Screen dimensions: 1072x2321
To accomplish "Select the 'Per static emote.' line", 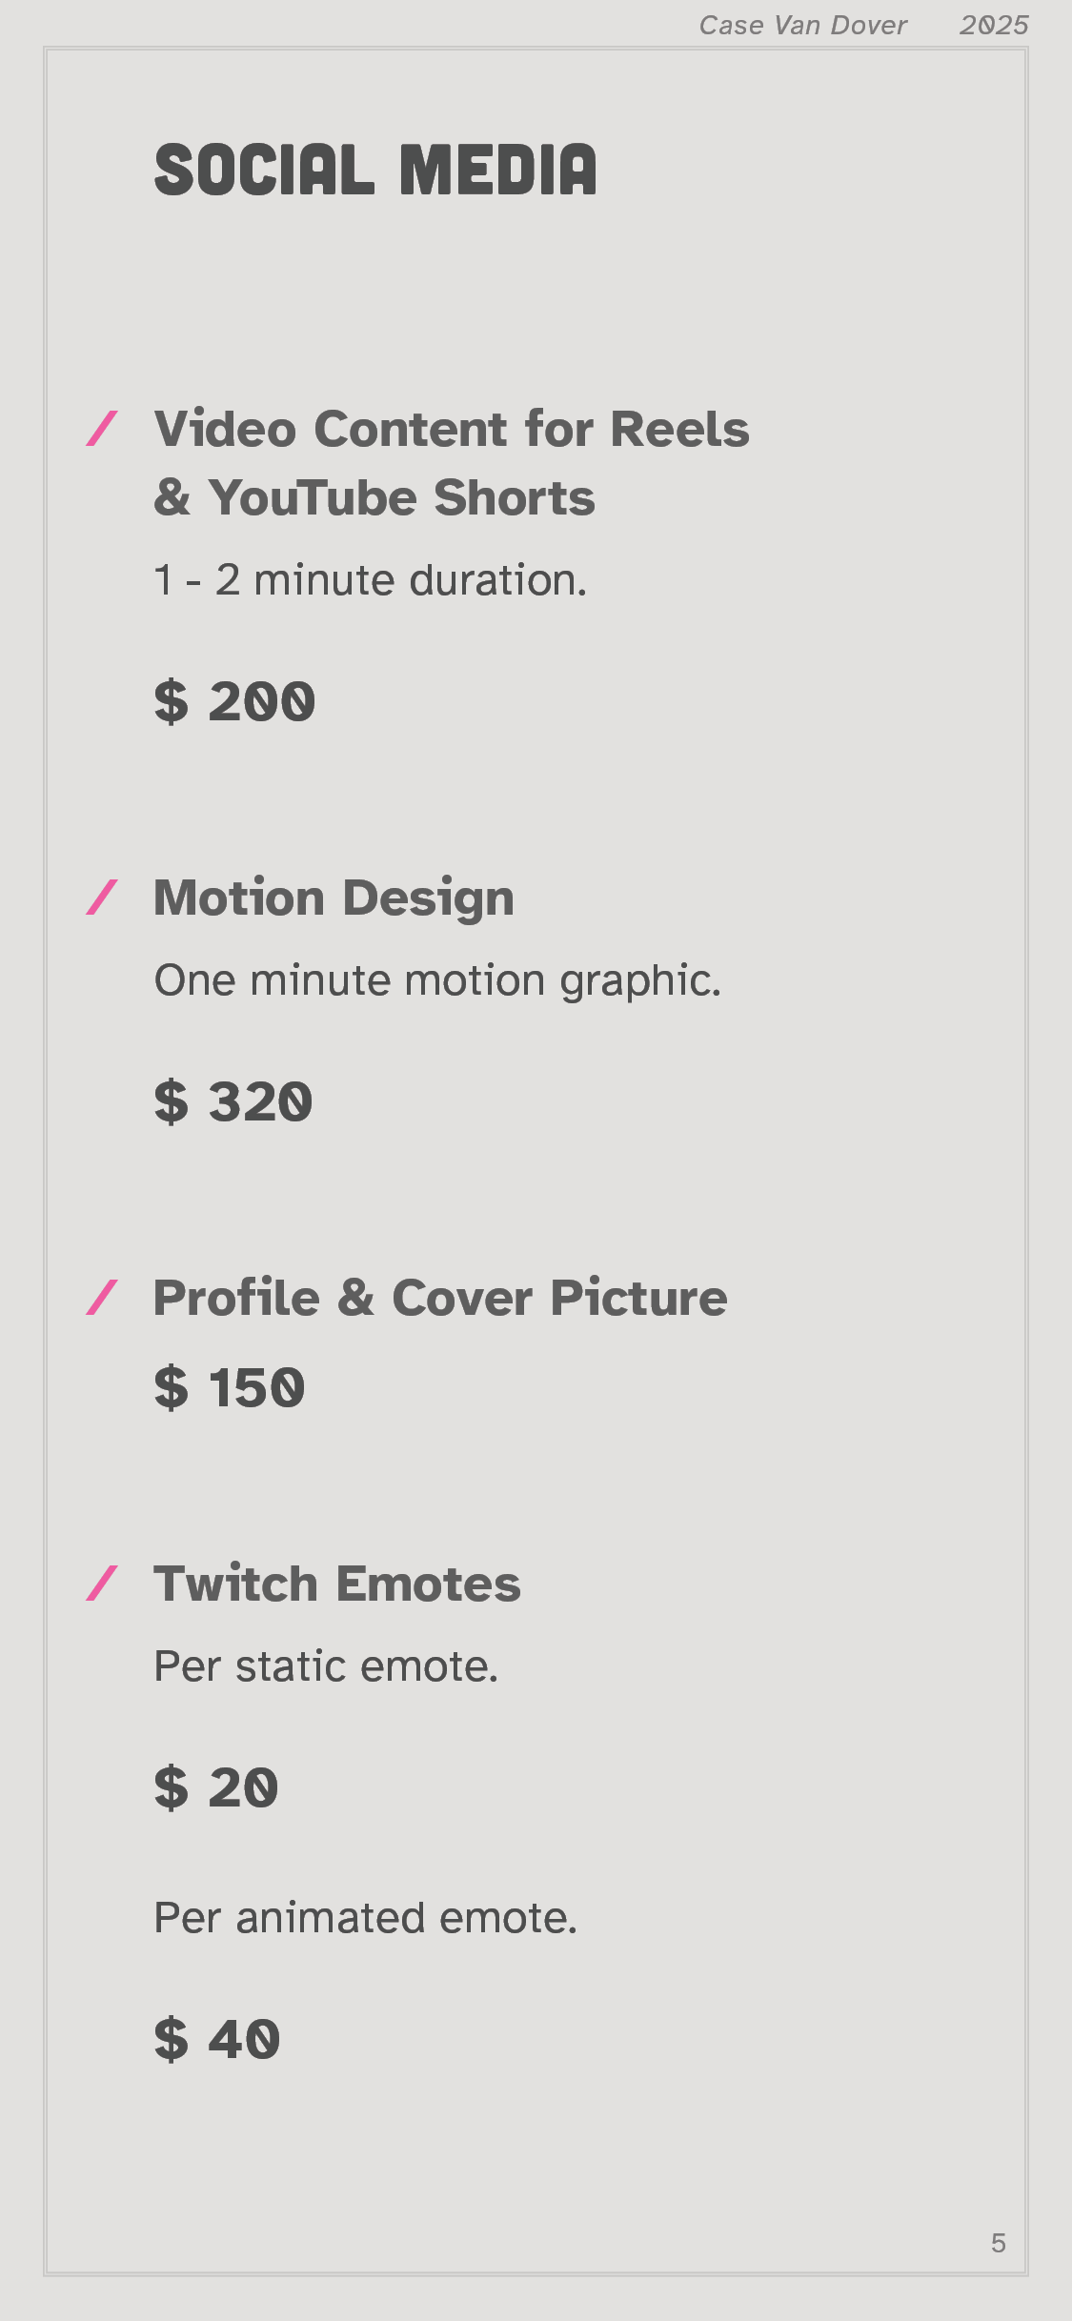I will click(326, 1666).
